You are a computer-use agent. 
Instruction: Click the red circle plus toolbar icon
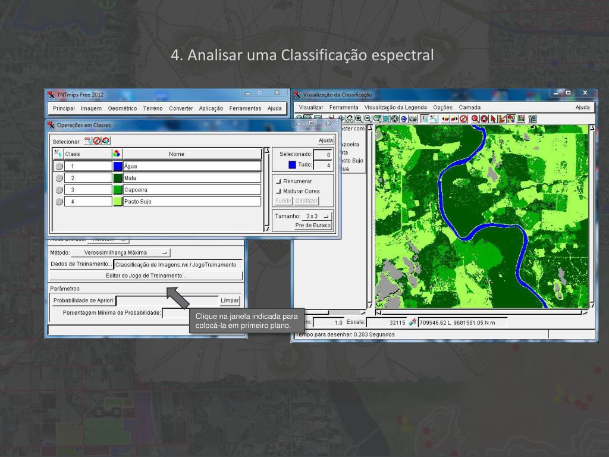pyautogui.click(x=484, y=118)
